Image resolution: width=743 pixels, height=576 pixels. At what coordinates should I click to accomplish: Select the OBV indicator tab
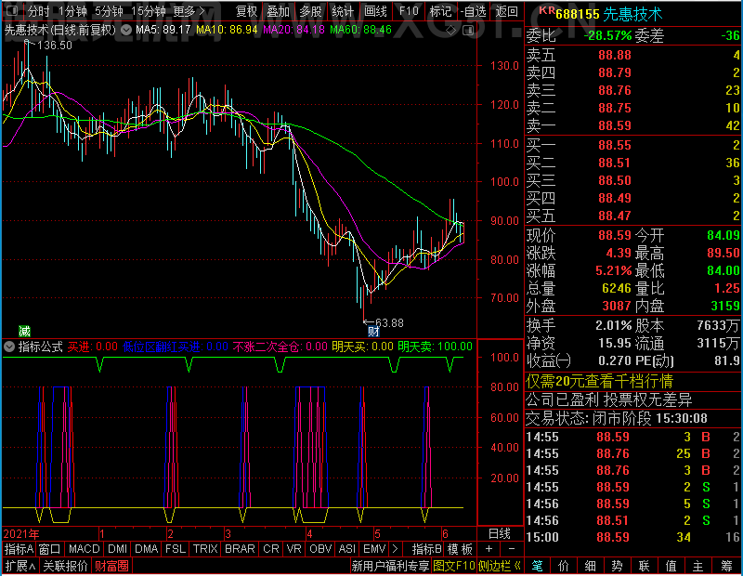coord(320,549)
